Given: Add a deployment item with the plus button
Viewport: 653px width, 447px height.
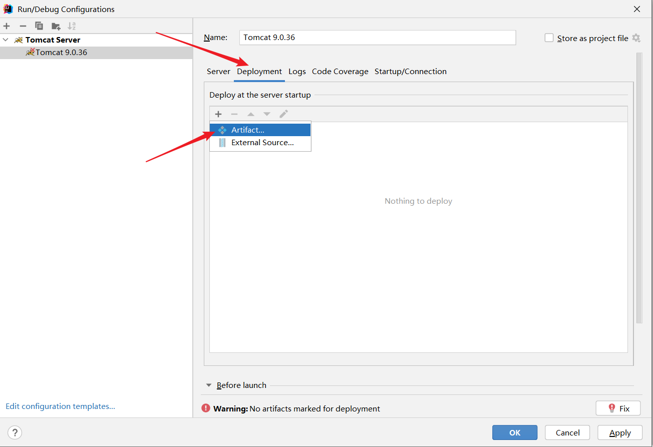Looking at the screenshot, I should [x=218, y=114].
